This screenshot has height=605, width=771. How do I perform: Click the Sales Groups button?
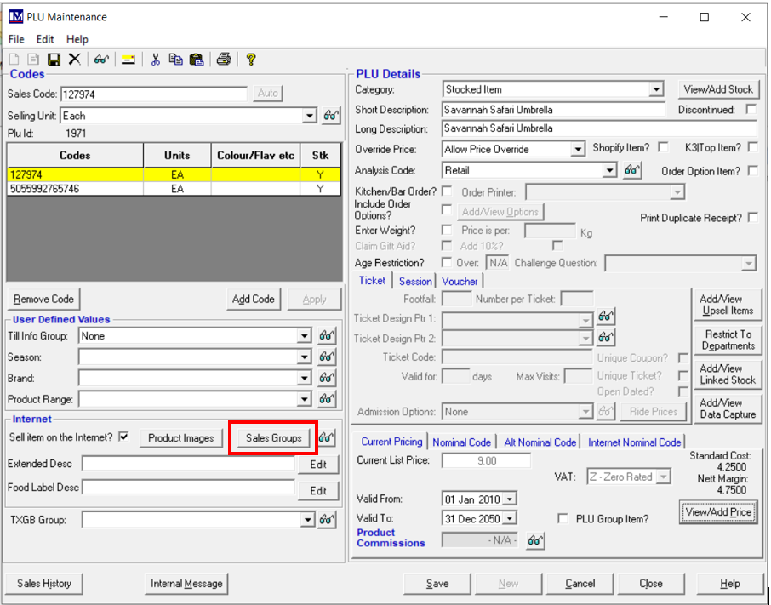(273, 438)
